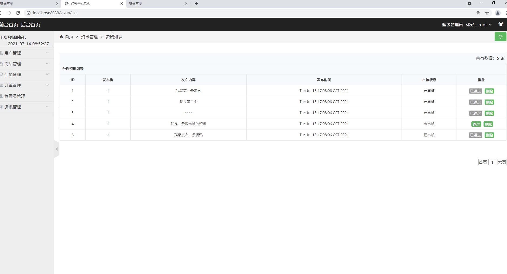Click the 管理员管理 person icon in sidebar
Screen dimensions: 507x274
click(1, 96)
